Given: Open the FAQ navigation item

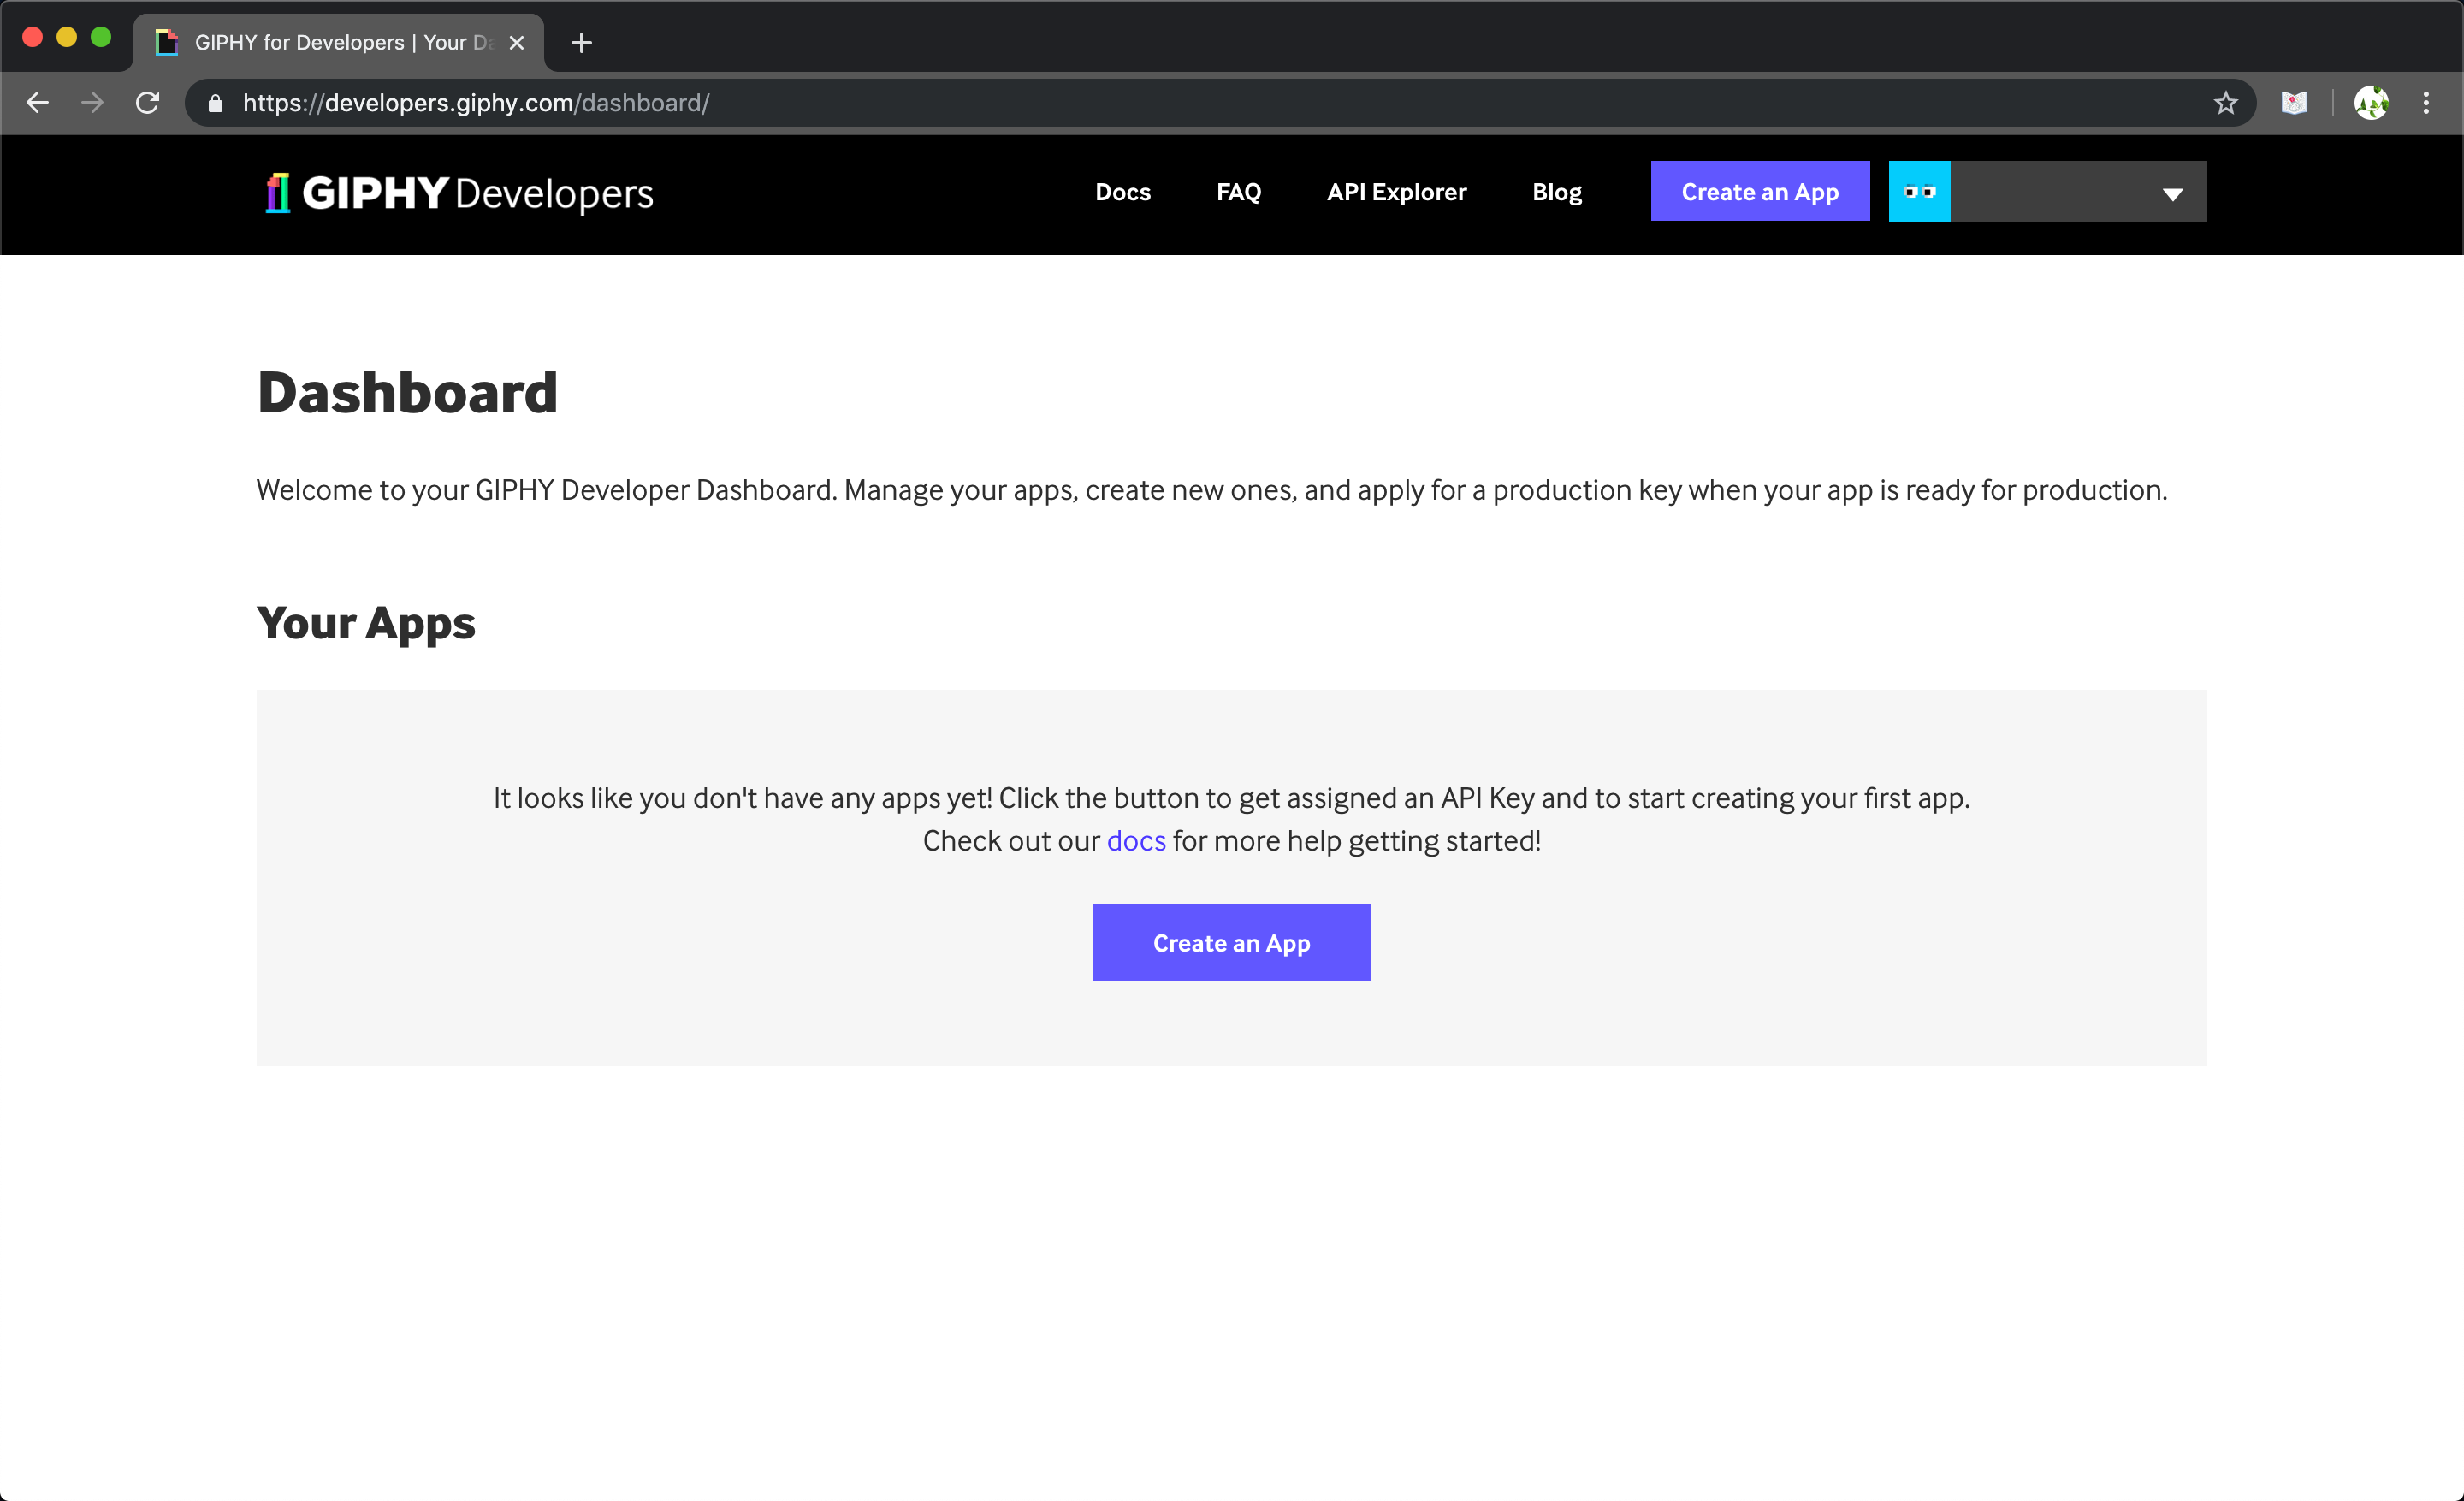Looking at the screenshot, I should coord(1238,192).
